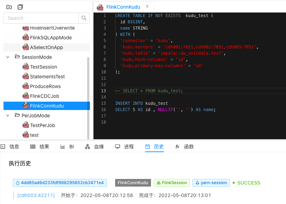This screenshot has width=286, height=204.
Task: Open HiveInsertOverwrite task in tree
Action: pyautogui.click(x=52, y=28)
